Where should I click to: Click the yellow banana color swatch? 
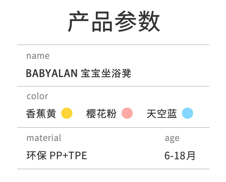pos(67,113)
